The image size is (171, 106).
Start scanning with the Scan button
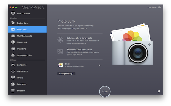(105, 92)
